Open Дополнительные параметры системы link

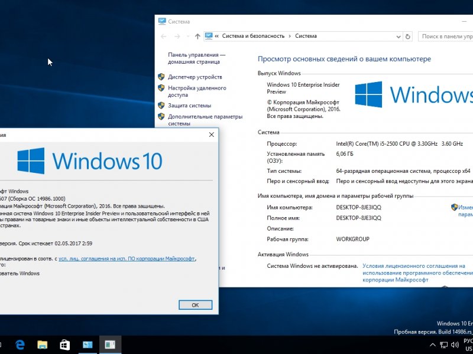[205, 120]
